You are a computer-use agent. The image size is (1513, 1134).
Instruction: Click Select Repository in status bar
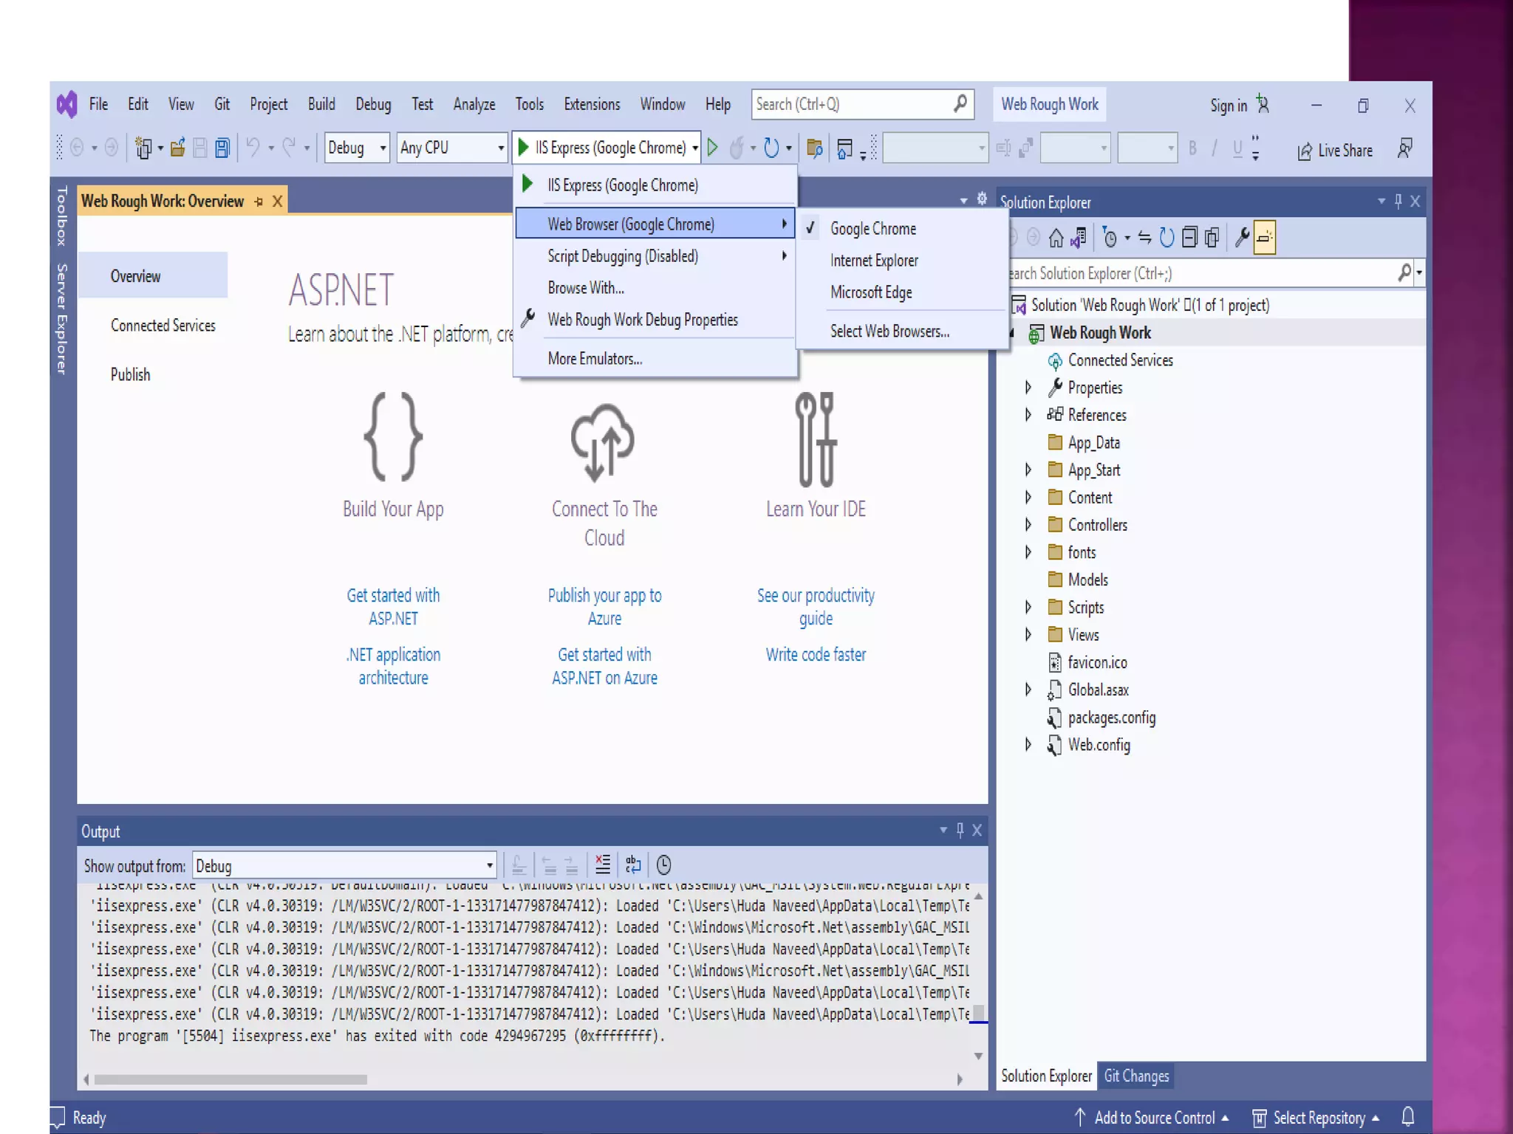[x=1316, y=1118]
